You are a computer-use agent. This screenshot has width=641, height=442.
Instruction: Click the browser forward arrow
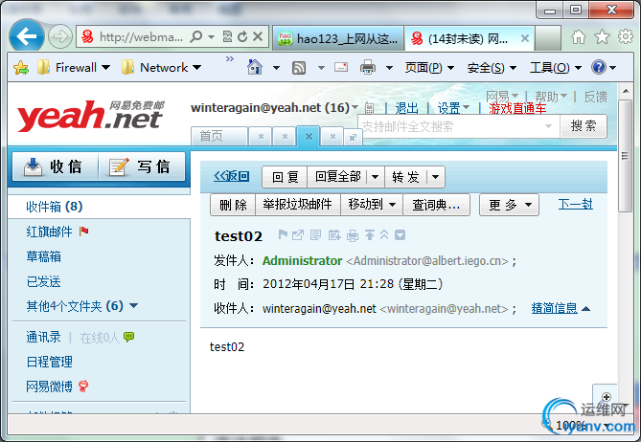click(60, 36)
